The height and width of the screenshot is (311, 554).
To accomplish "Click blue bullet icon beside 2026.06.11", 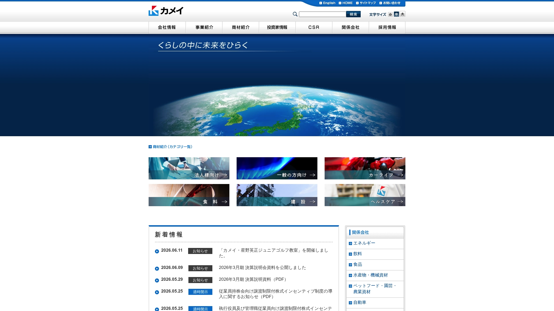I will coord(157,251).
